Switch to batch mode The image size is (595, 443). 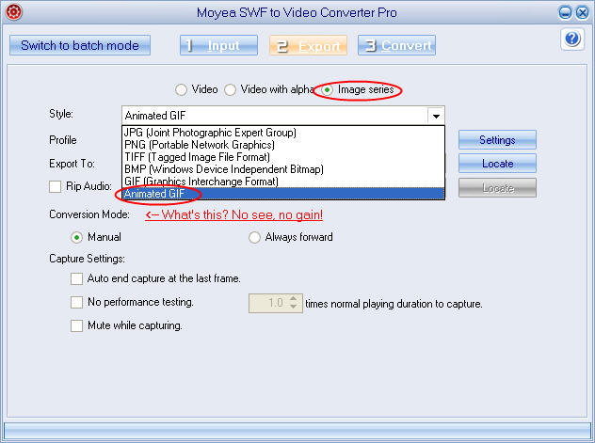click(80, 45)
